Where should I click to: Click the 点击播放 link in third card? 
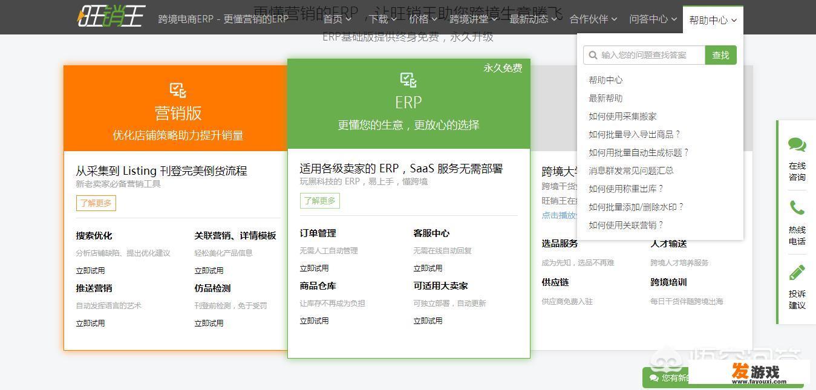[560, 215]
